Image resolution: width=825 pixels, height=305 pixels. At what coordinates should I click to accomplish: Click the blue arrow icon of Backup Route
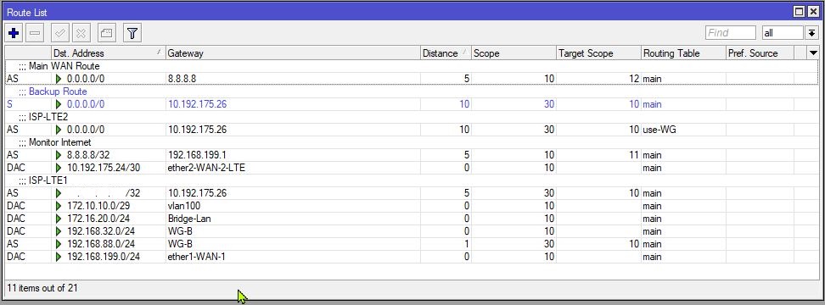point(59,104)
